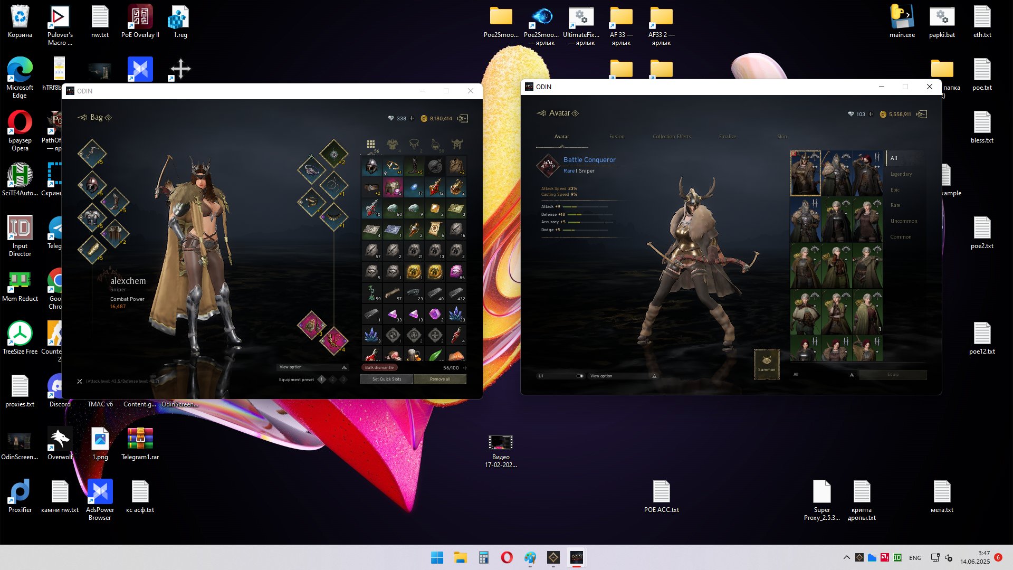
Task: Open the necklace accessory category in Bag
Action: pos(414,144)
